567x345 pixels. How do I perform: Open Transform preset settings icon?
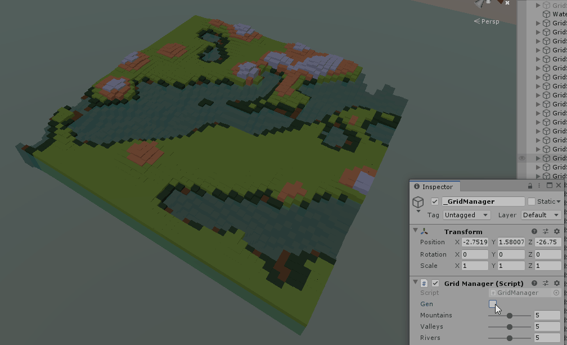pos(545,231)
